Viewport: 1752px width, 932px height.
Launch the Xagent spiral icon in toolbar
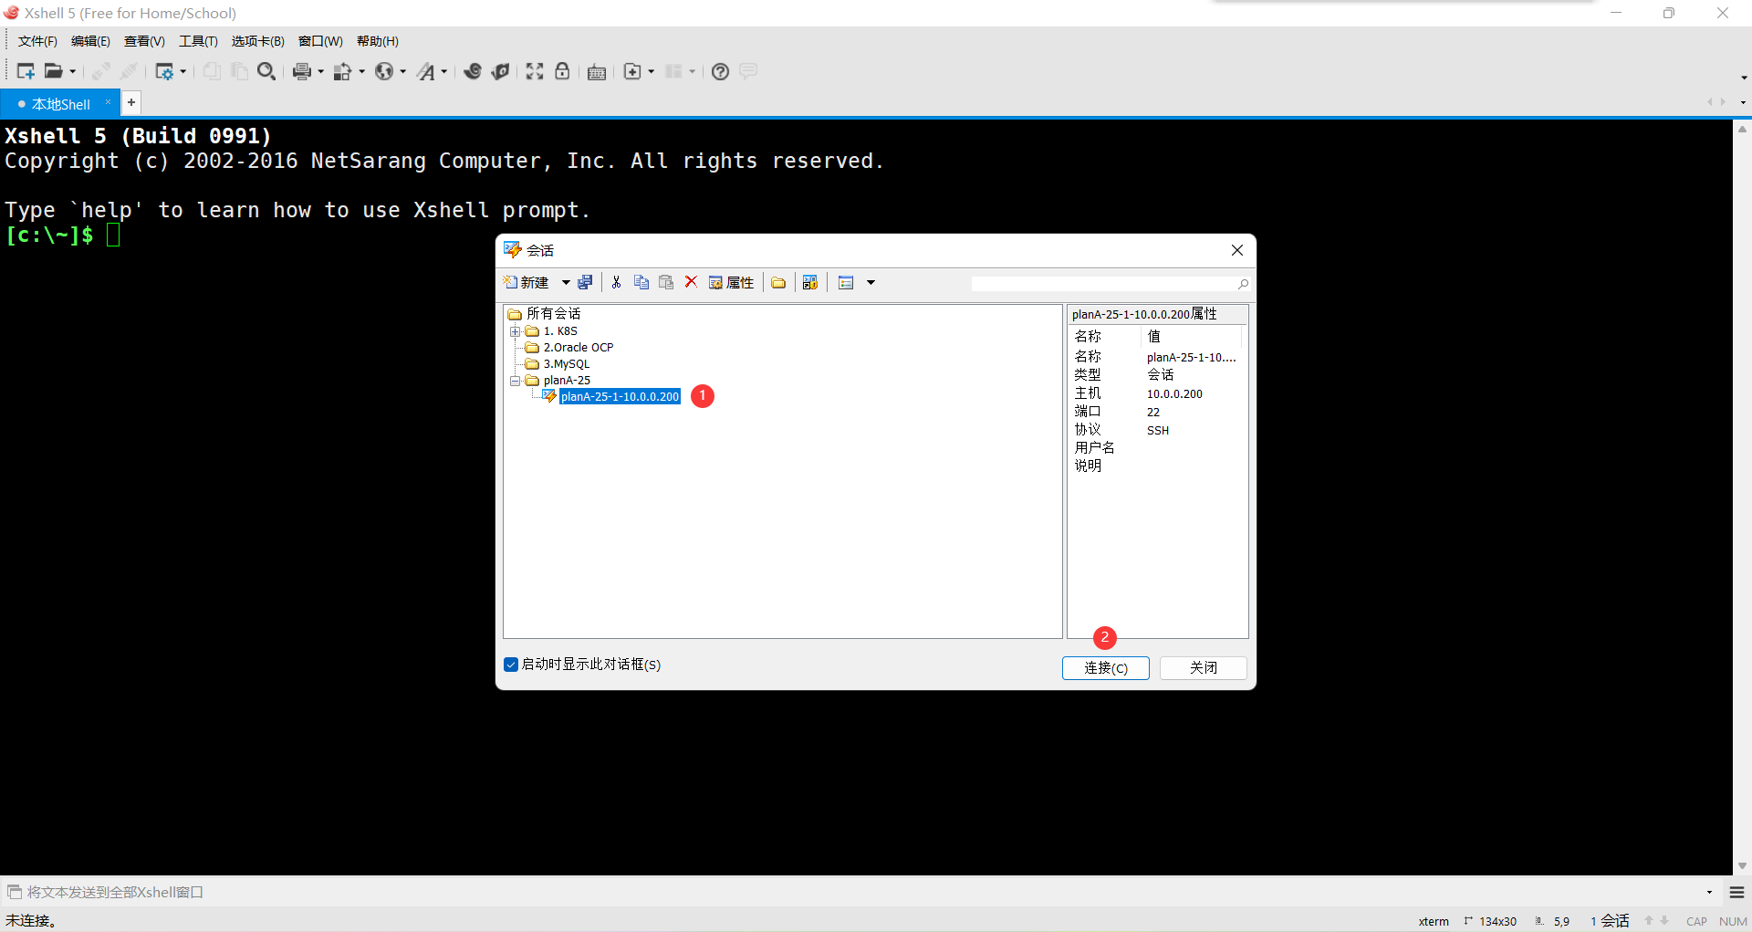[473, 71]
